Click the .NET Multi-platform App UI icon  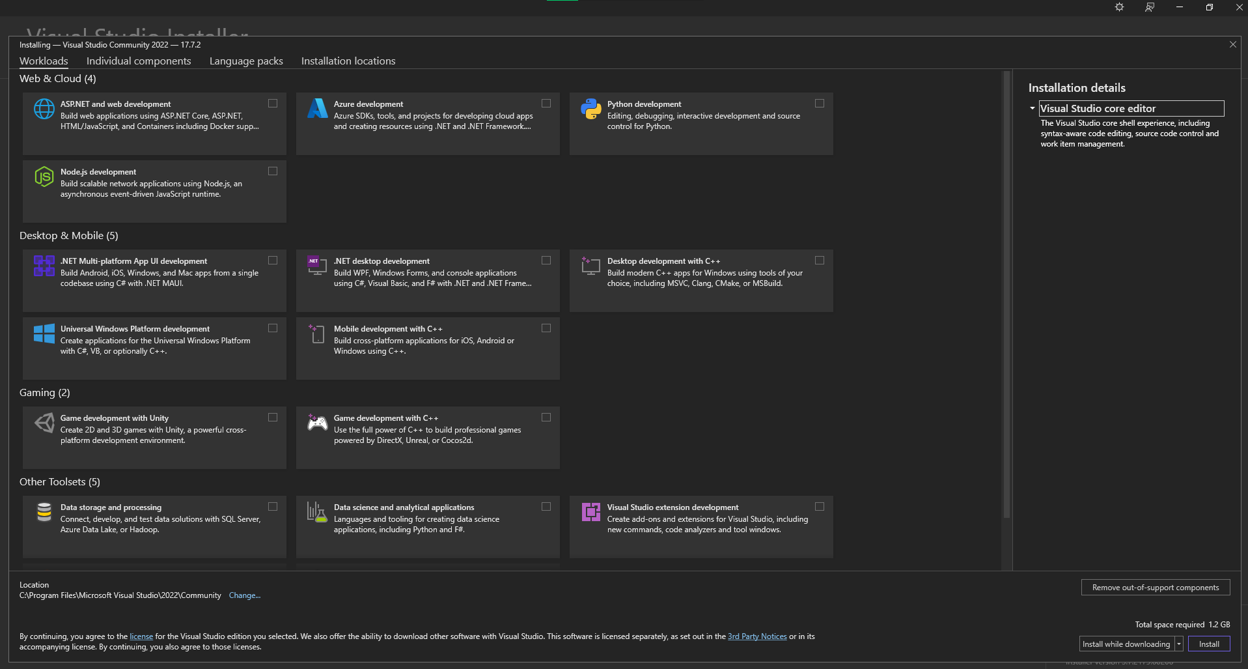(44, 266)
